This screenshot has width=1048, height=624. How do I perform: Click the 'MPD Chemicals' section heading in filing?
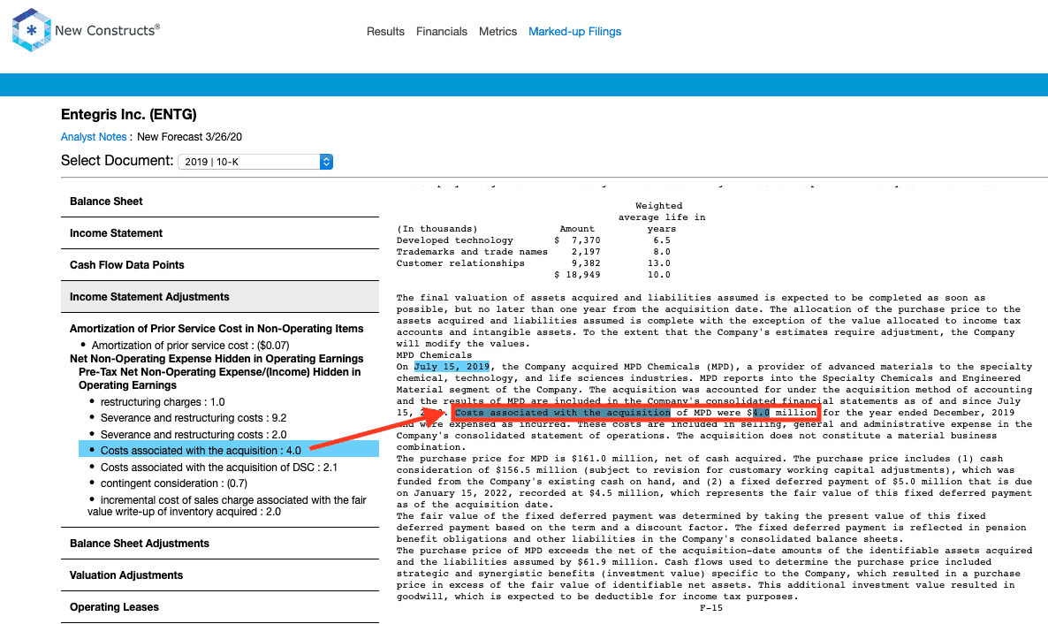pyautogui.click(x=434, y=355)
